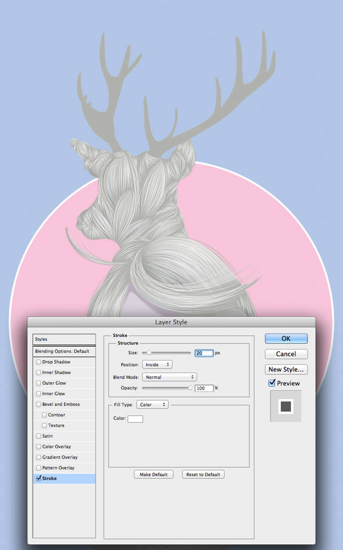Turn on Color Overlay checkbox
343x550 pixels.
(39, 447)
